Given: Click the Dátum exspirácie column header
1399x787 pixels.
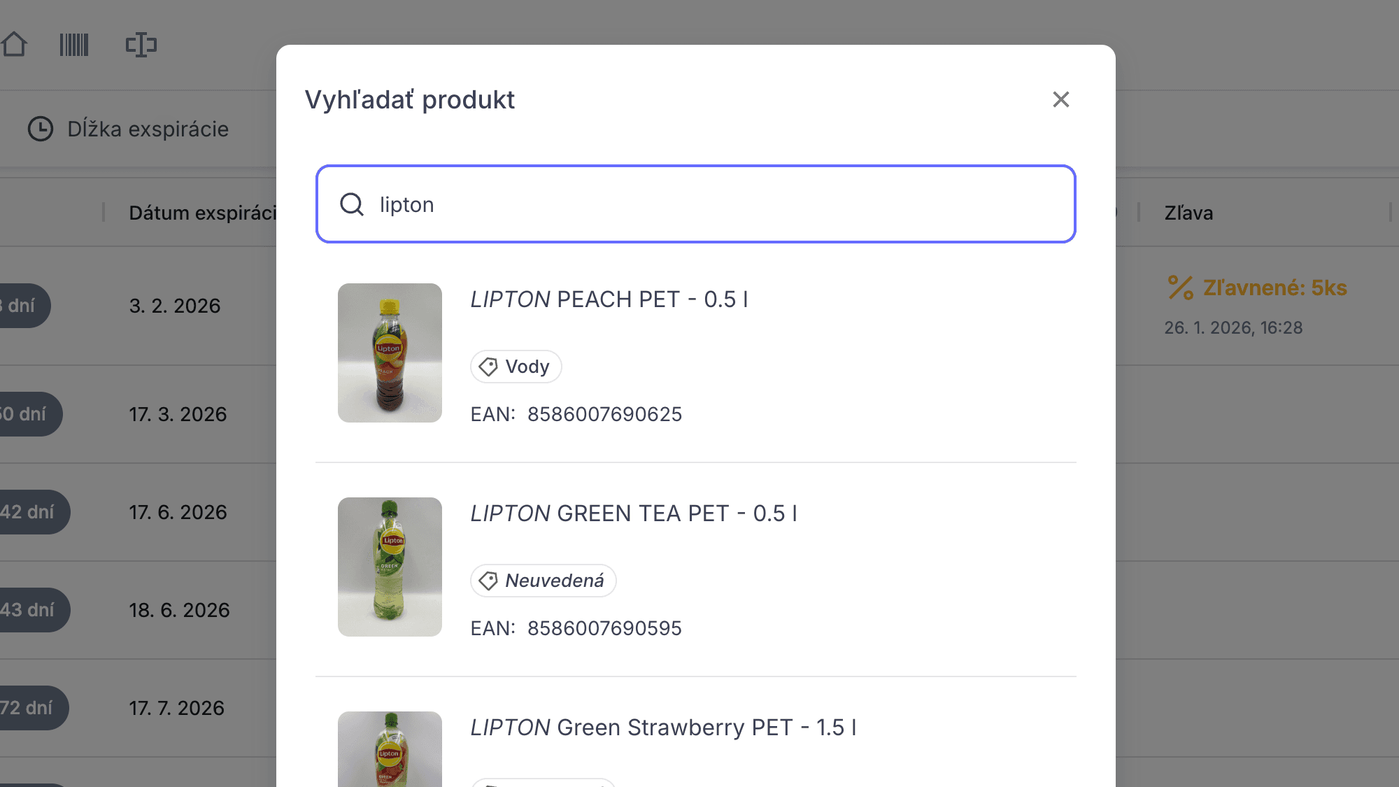Looking at the screenshot, I should click(x=202, y=213).
